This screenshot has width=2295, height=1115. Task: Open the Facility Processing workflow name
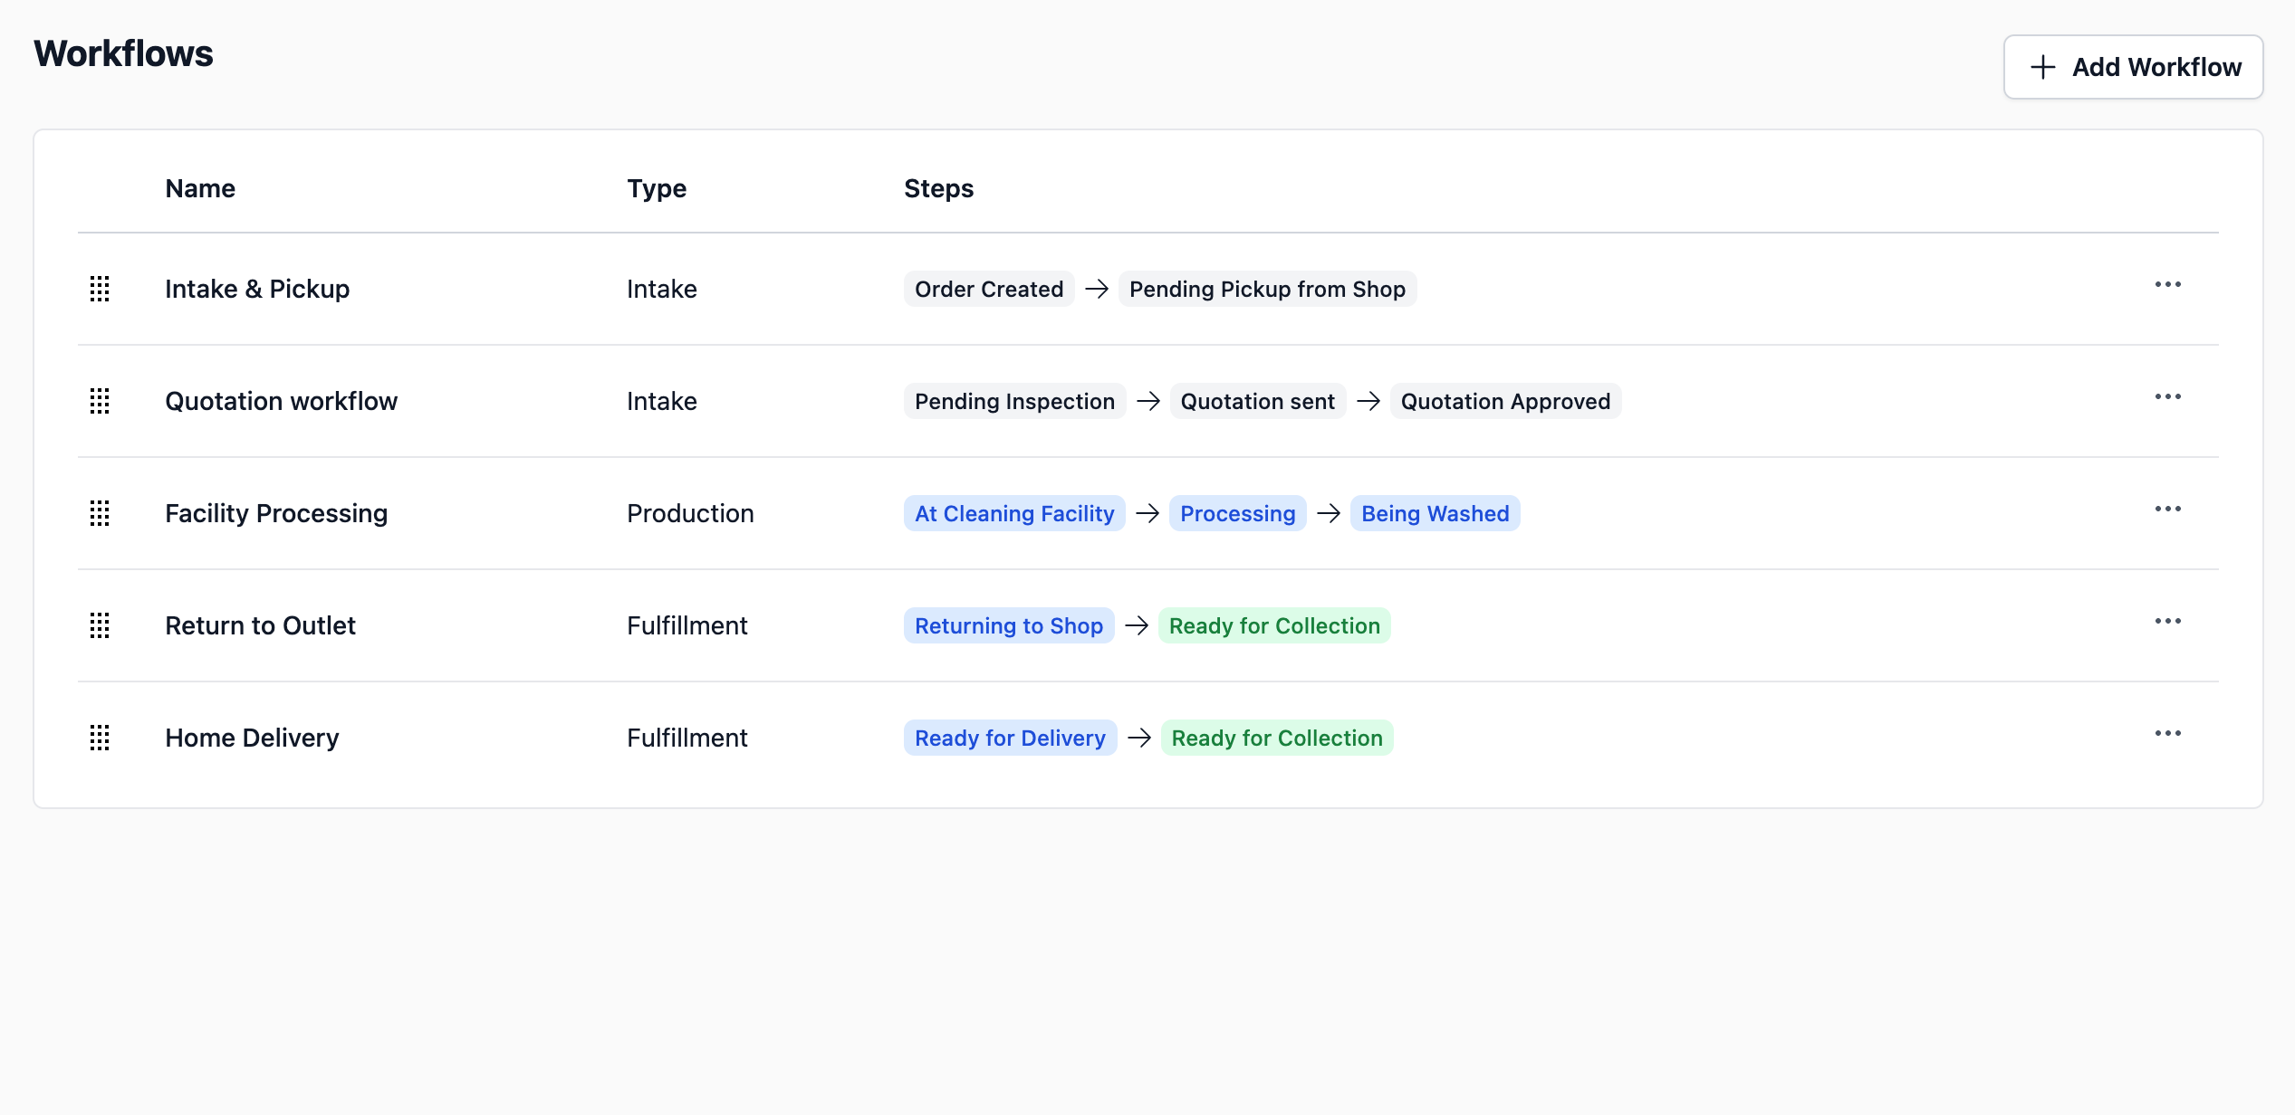coord(276,513)
